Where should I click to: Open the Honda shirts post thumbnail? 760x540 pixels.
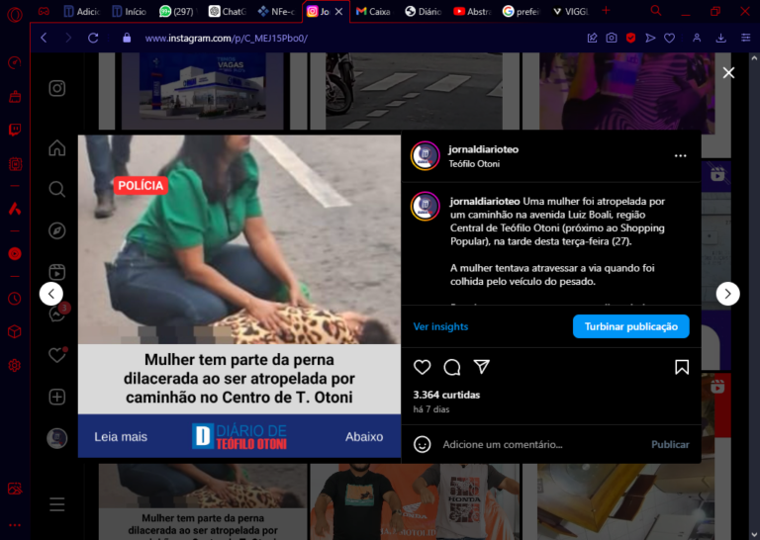coord(414,501)
